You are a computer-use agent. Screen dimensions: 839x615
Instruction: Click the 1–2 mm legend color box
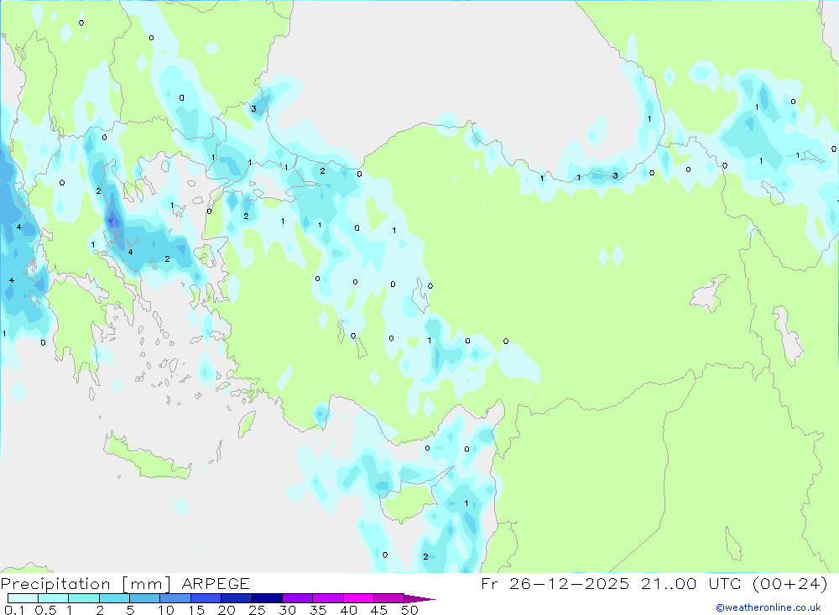tap(83, 598)
